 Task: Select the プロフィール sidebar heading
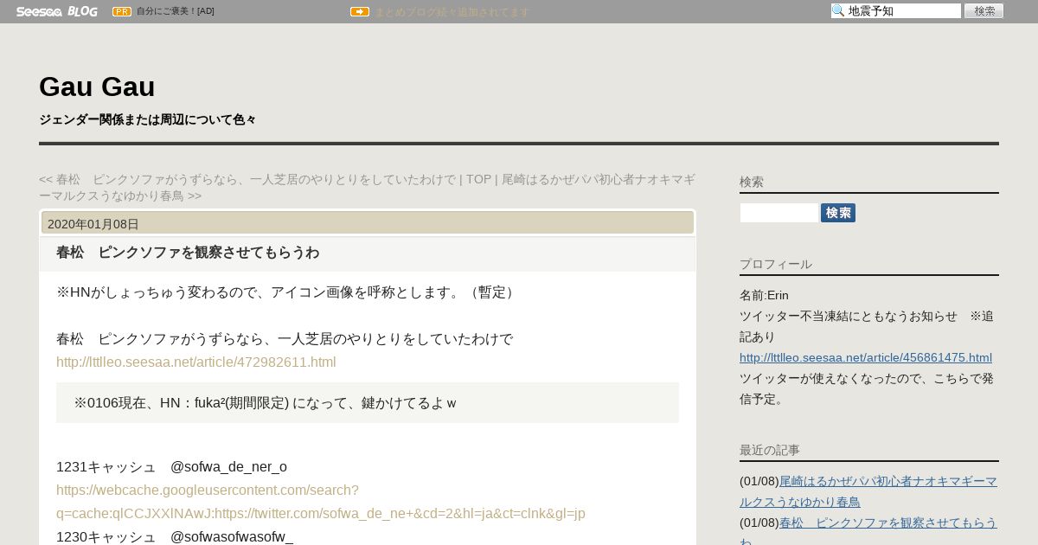point(776,264)
